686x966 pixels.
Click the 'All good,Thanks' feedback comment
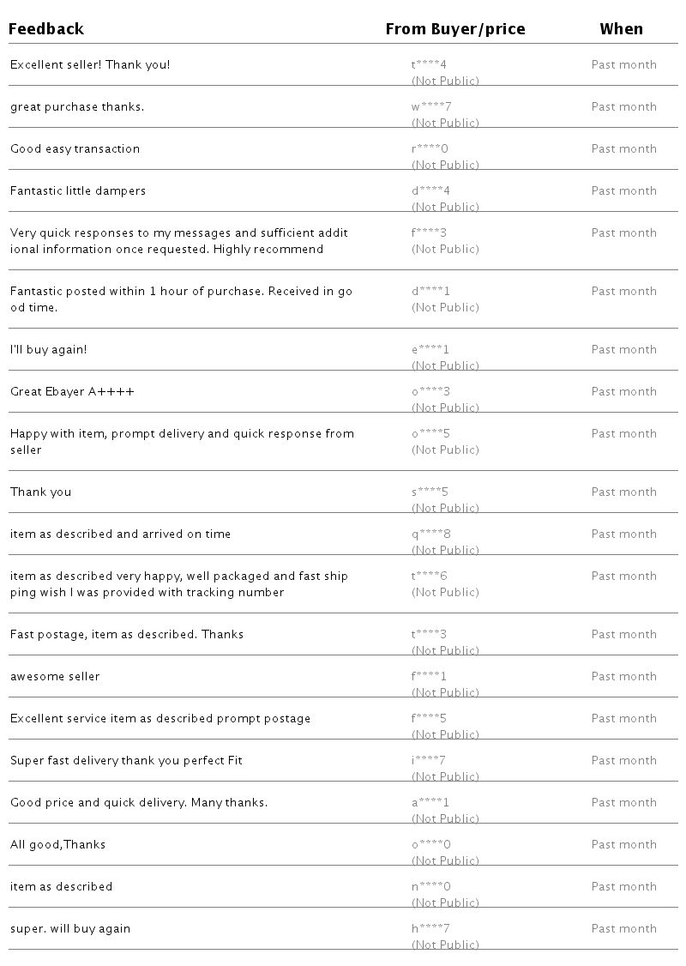[57, 845]
